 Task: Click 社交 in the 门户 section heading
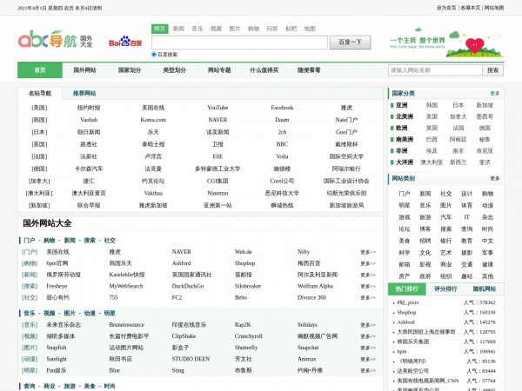pos(110,241)
